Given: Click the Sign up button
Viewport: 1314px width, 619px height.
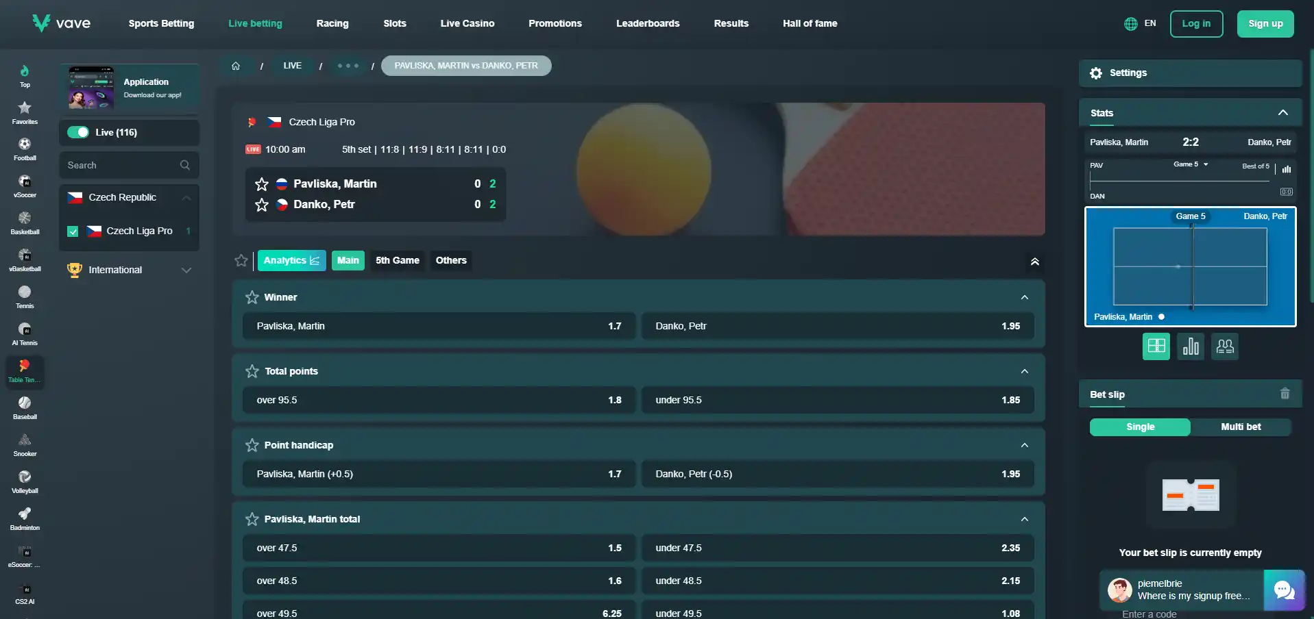Looking at the screenshot, I should (1265, 23).
